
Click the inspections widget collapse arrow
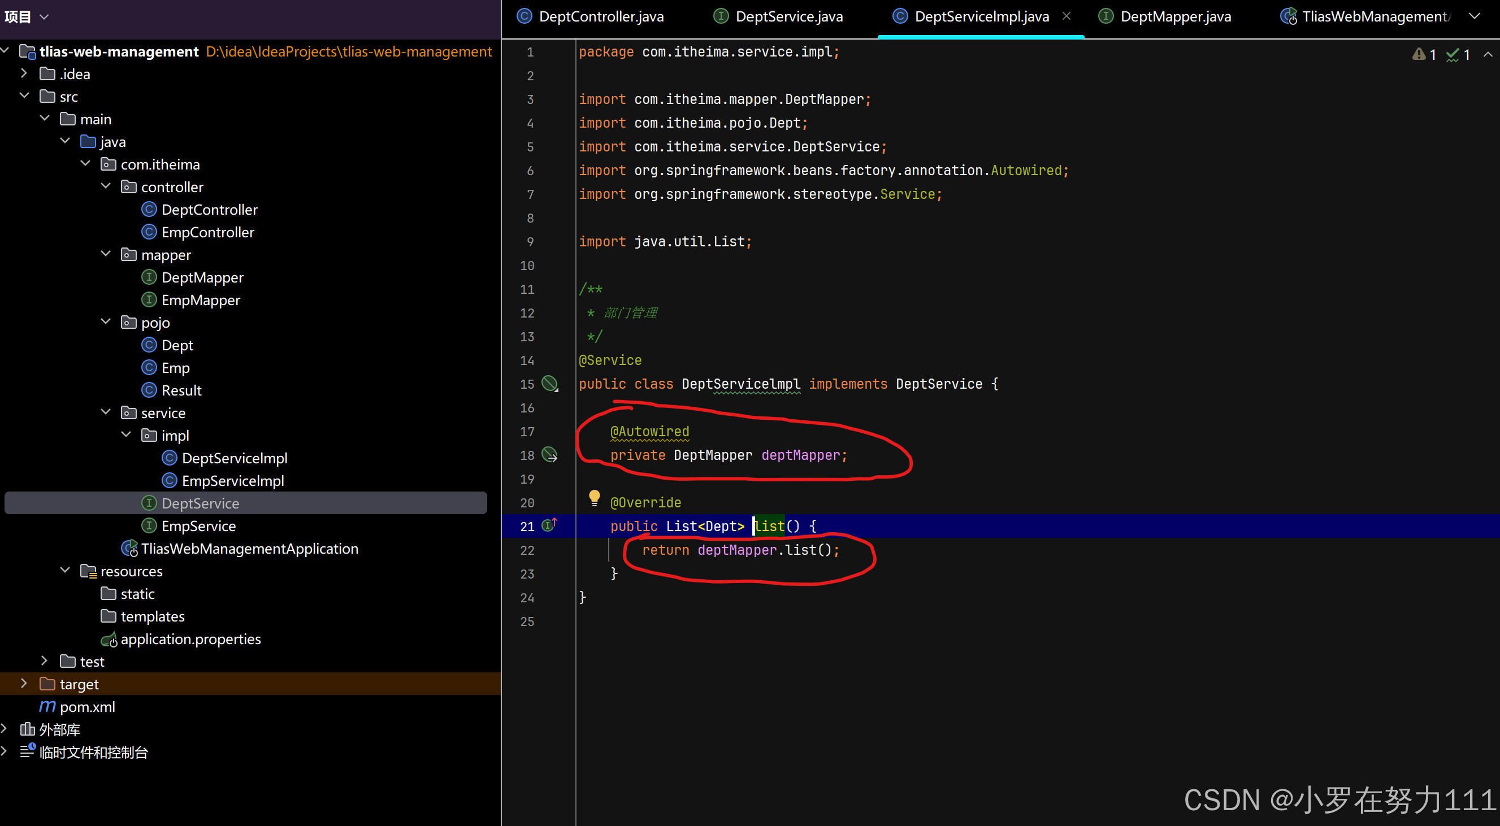(1488, 55)
